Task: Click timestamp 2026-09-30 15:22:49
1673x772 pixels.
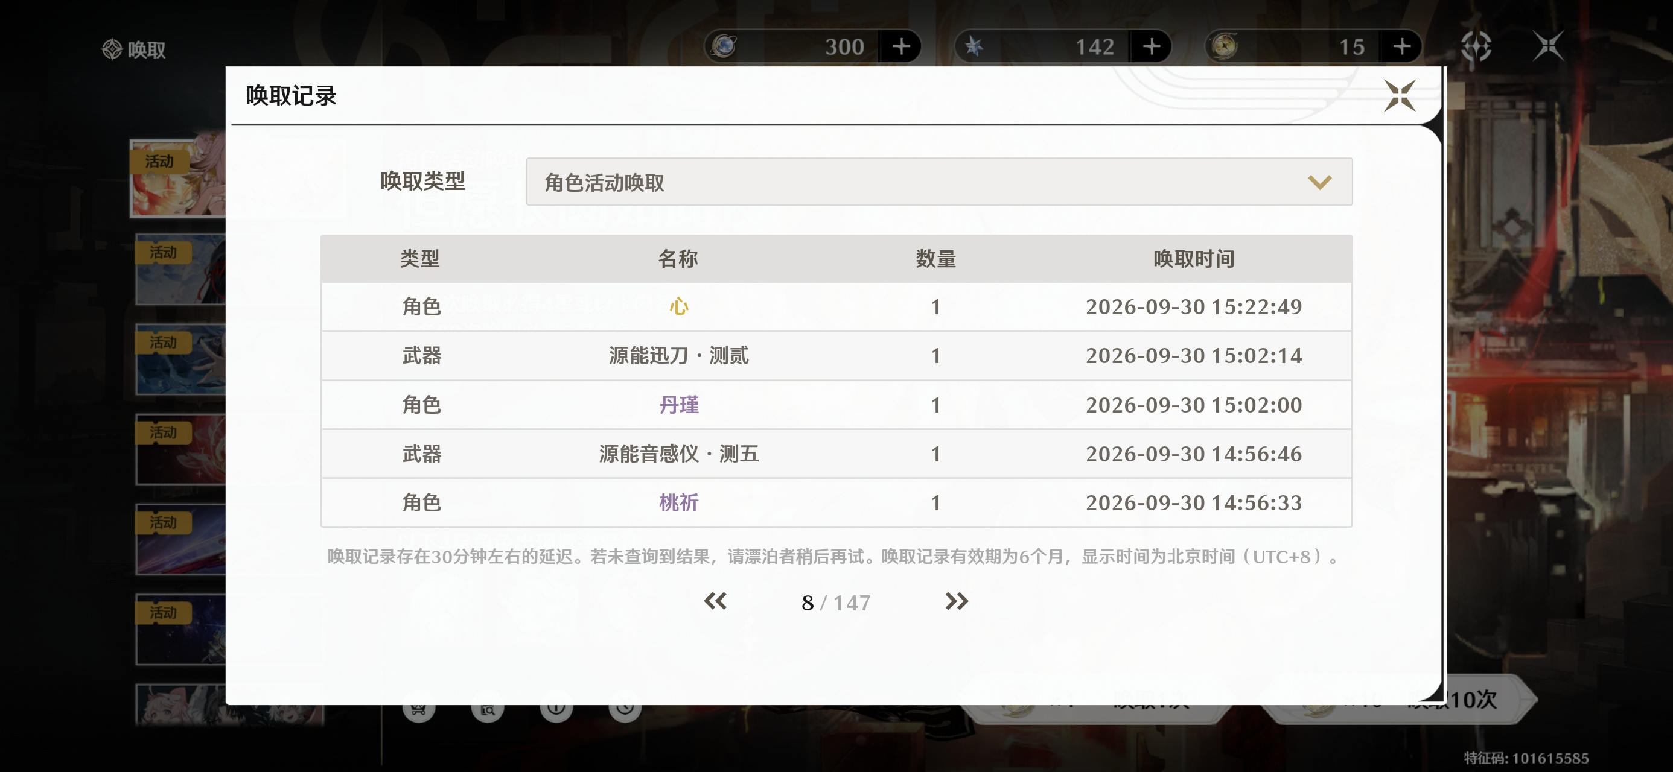Action: pyautogui.click(x=1194, y=306)
